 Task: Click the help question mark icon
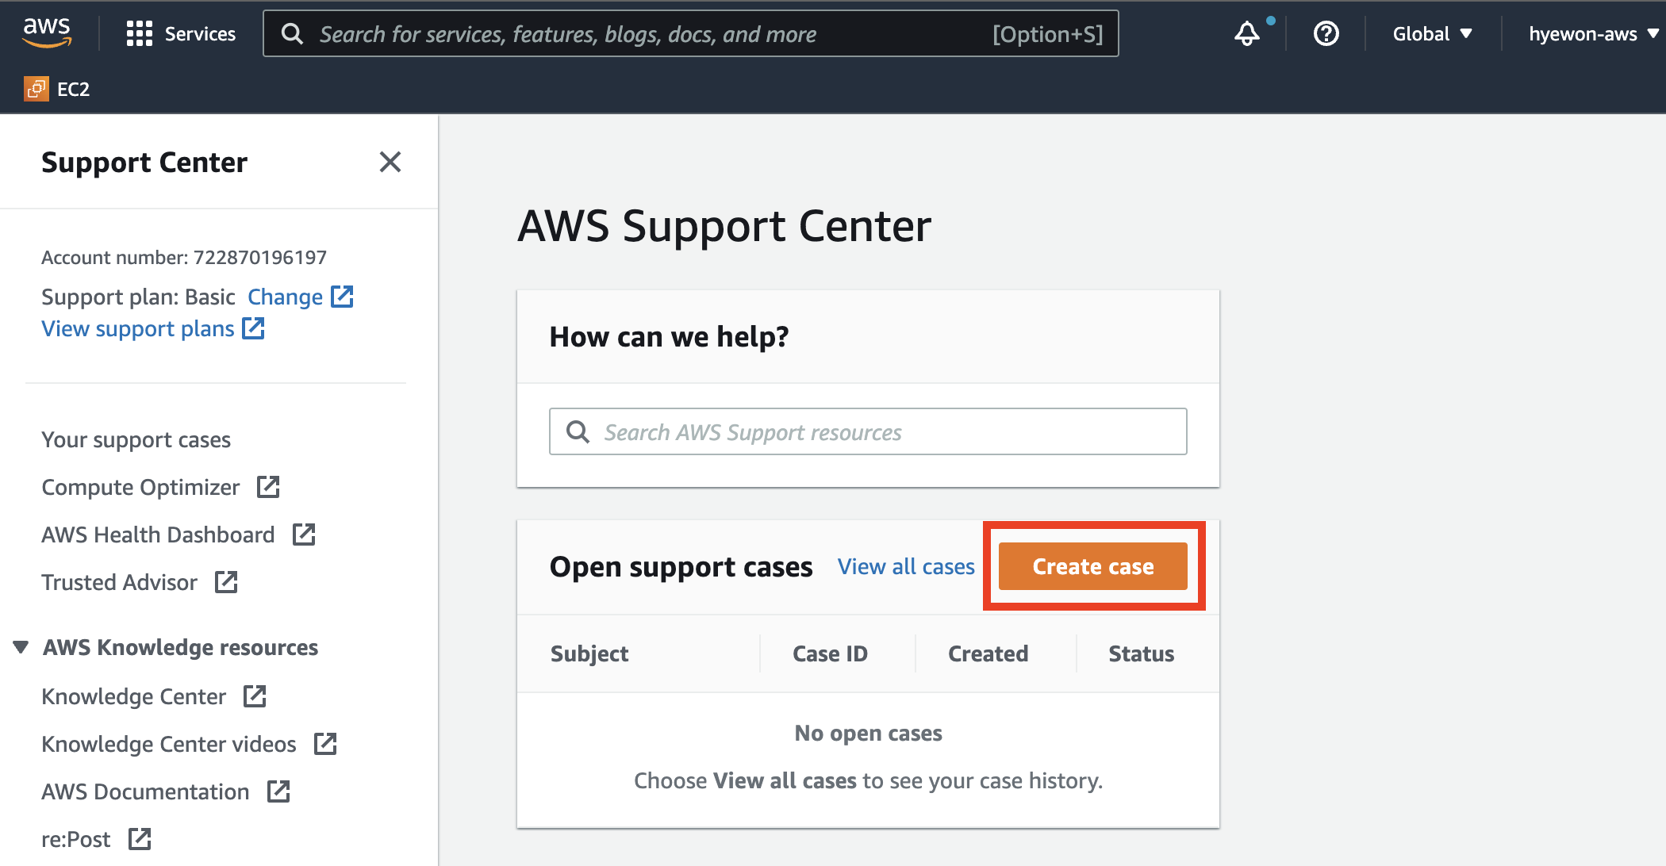point(1326,34)
